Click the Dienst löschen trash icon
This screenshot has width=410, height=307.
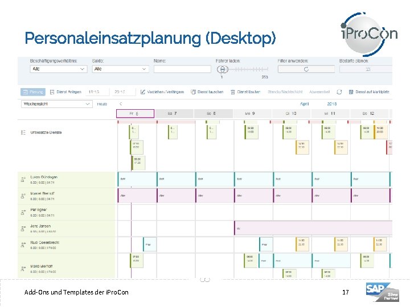coord(233,92)
